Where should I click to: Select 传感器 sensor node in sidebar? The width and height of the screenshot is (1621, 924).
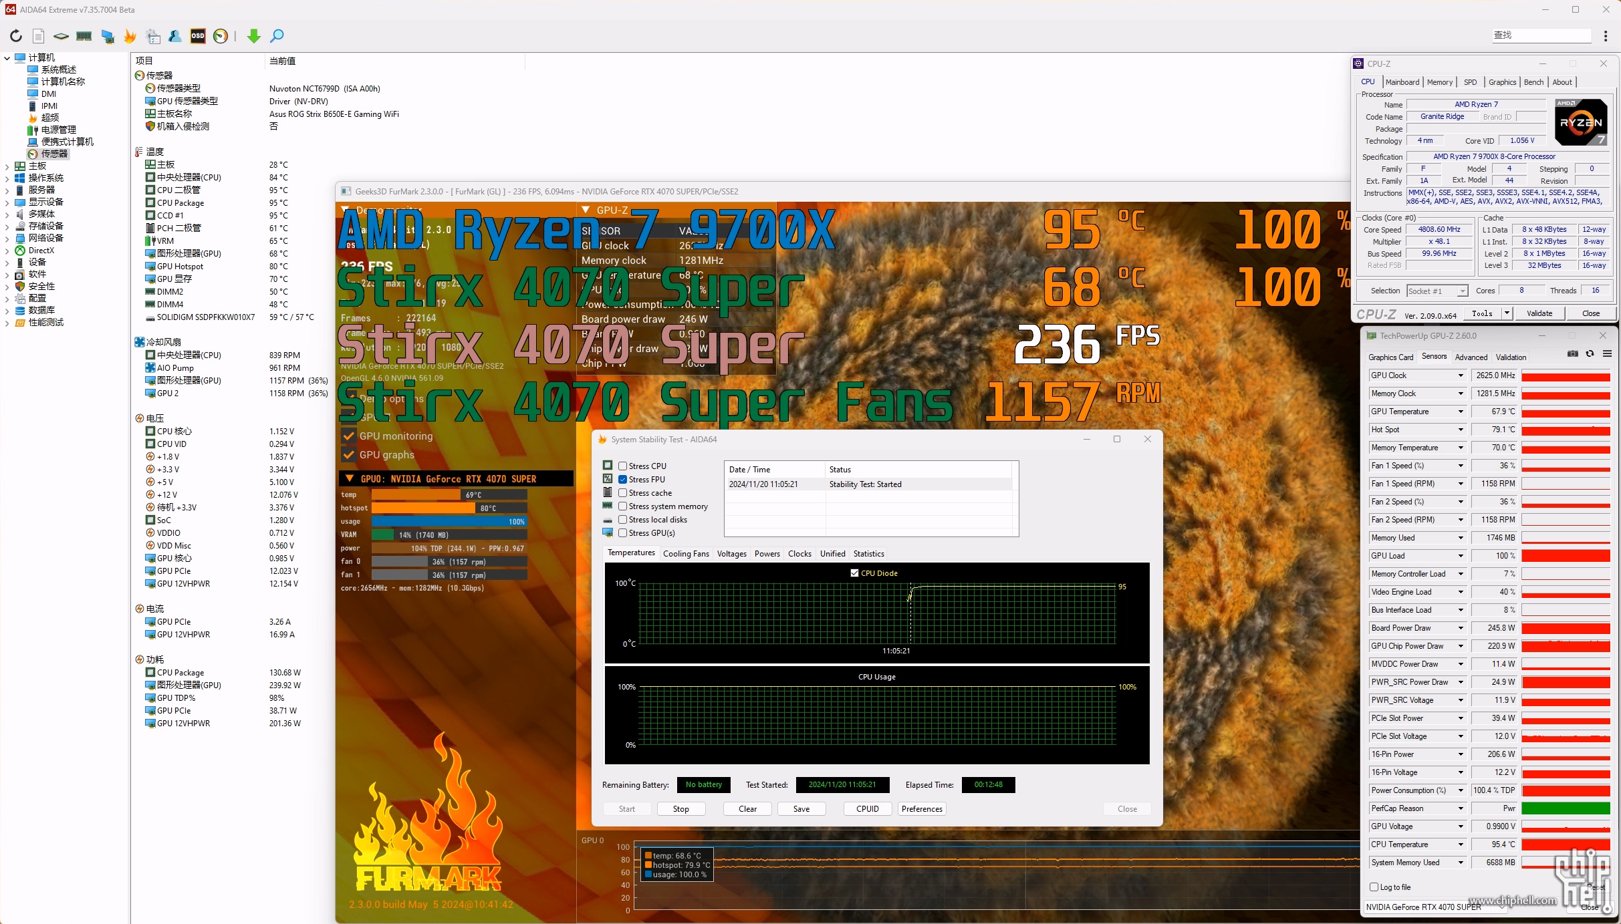point(48,154)
